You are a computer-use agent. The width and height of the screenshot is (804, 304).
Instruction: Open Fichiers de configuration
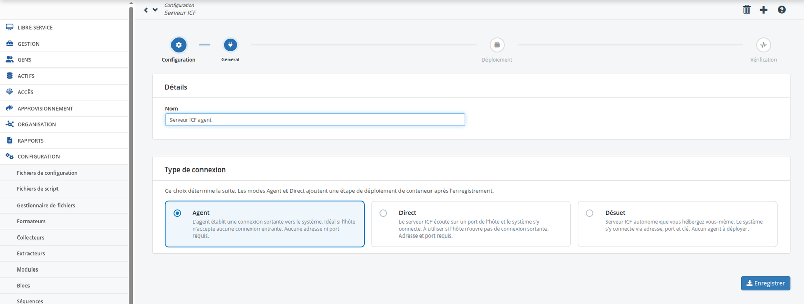pyautogui.click(x=64, y=173)
